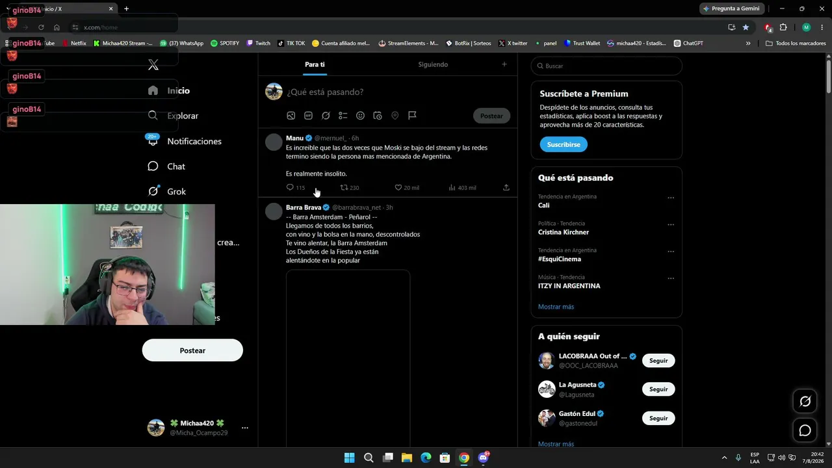
Task: Add a photo to the post
Action: pos(291,116)
